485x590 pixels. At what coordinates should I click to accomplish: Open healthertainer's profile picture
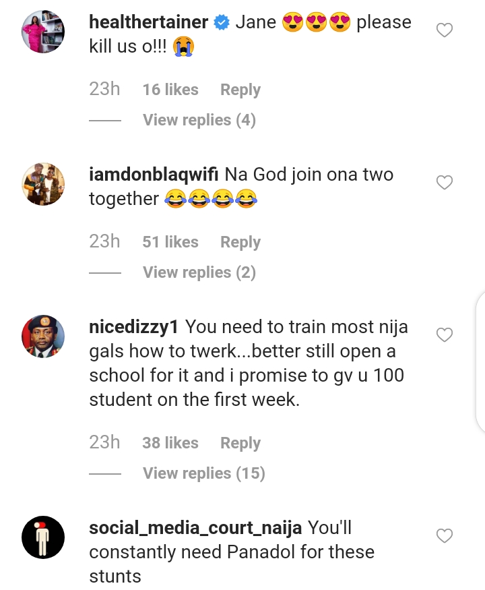coord(43,31)
